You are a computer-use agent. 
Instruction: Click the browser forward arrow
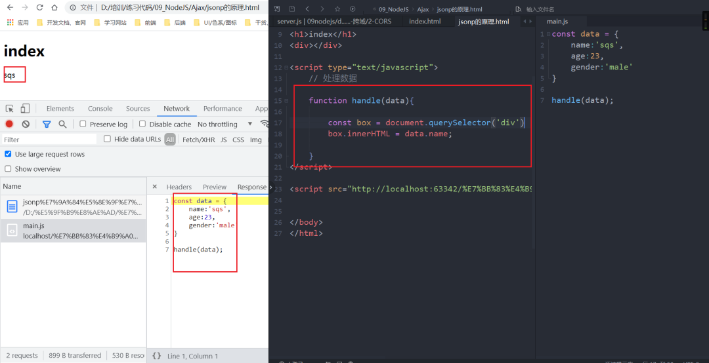click(x=25, y=8)
